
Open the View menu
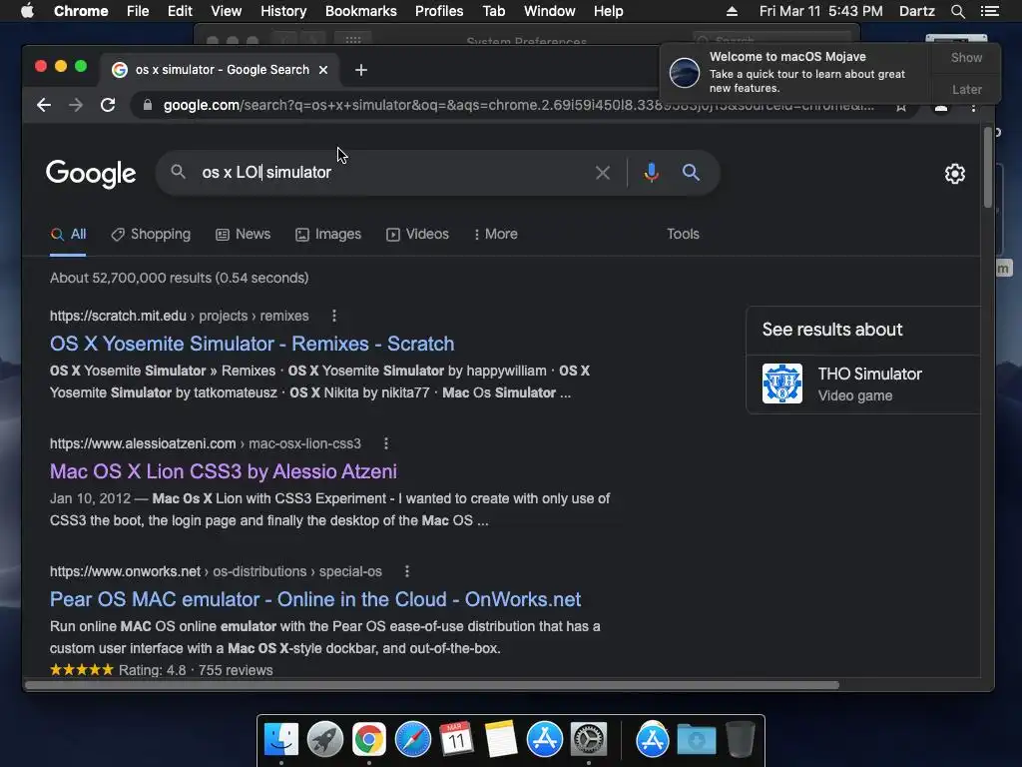[x=227, y=11]
